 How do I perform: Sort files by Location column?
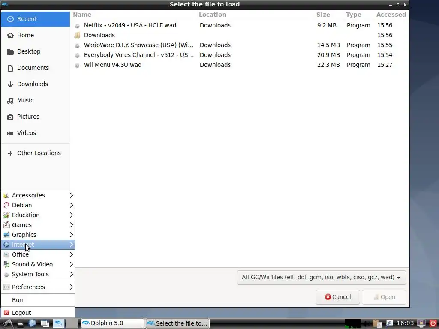pyautogui.click(x=212, y=15)
